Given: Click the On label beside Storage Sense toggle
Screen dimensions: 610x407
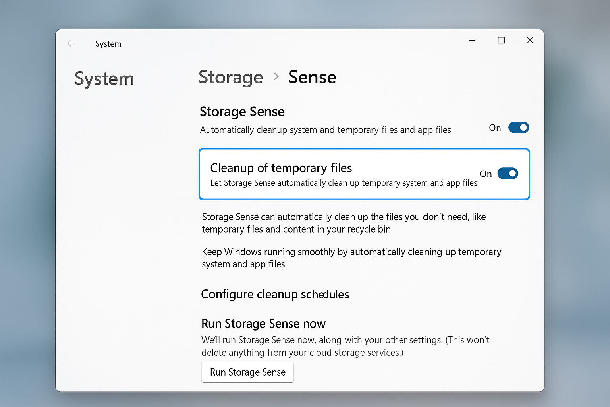Looking at the screenshot, I should (x=495, y=128).
